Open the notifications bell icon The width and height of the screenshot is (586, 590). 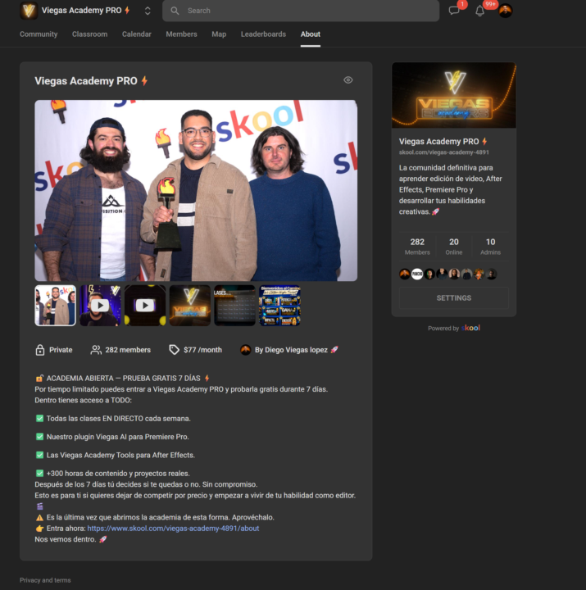click(479, 11)
